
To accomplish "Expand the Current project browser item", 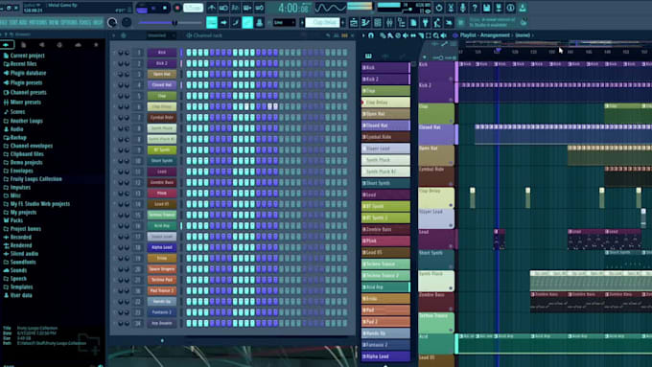I will 24,56.
